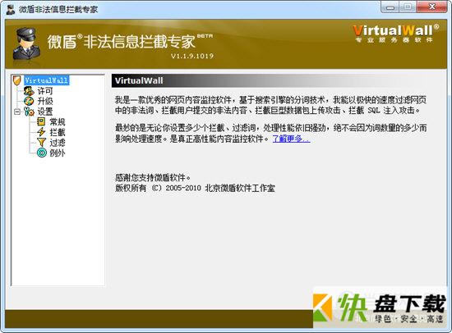This screenshot has width=452, height=333.
Task: Click the copyright line 版权所有 2005-2010
Action: click(195, 188)
